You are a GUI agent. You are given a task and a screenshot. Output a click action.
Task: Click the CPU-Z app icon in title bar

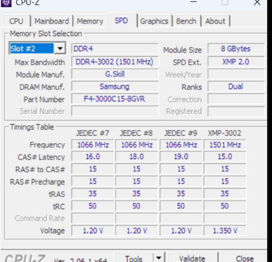click(6, 3)
